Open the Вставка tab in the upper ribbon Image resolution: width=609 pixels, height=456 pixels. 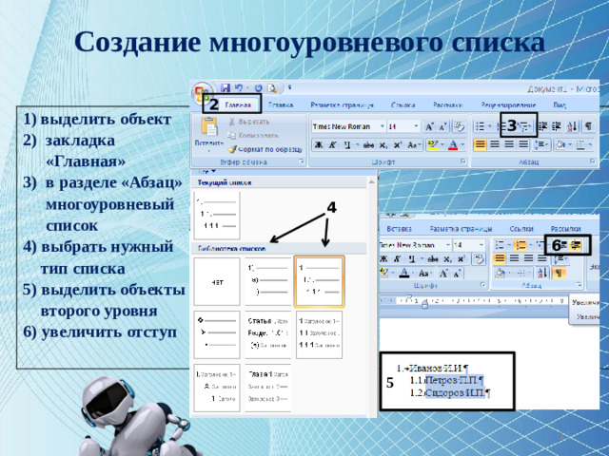pyautogui.click(x=281, y=105)
